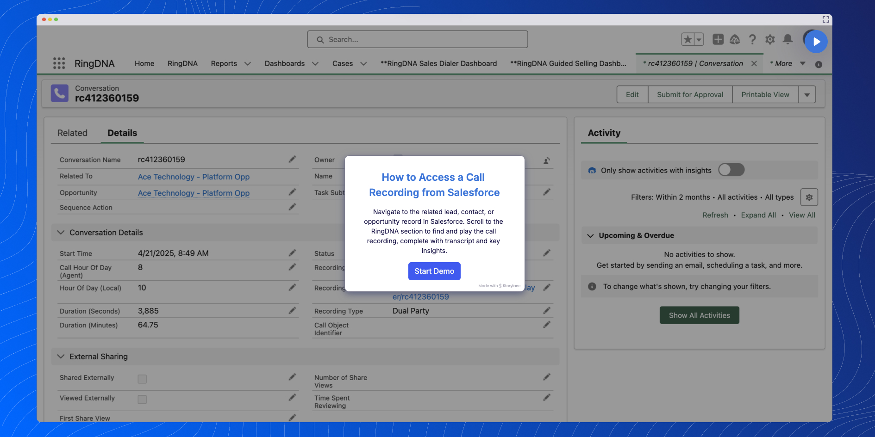
Task: Click the Trailhead learning icon
Action: tap(735, 39)
